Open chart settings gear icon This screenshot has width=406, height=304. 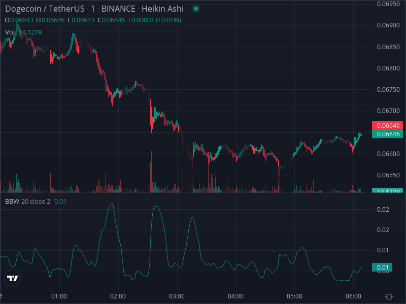point(389,296)
